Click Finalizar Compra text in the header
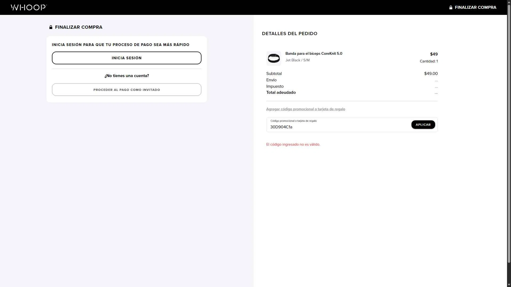 pos(475,7)
